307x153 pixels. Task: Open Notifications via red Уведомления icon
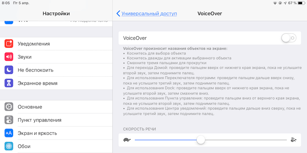coord(9,44)
